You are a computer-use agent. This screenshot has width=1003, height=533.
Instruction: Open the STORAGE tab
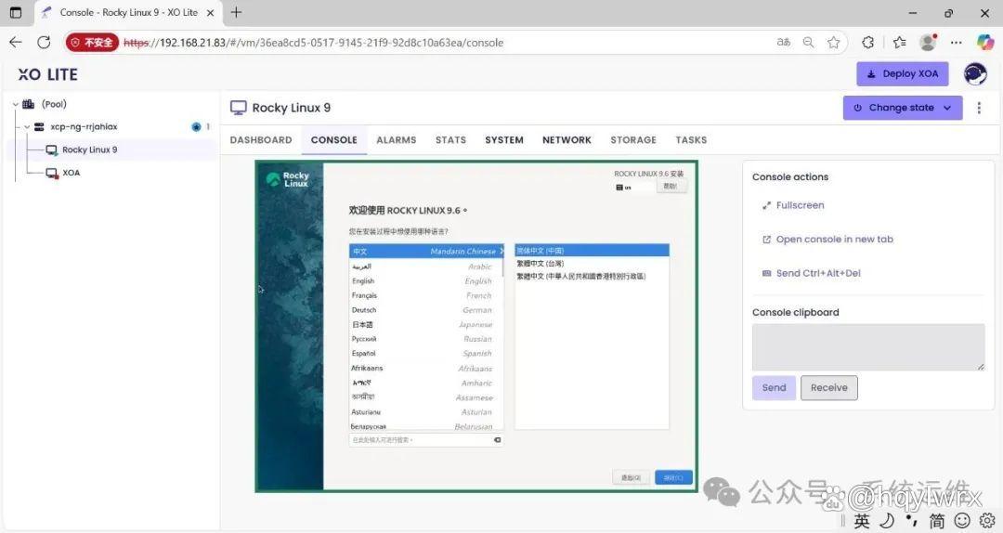click(x=633, y=139)
